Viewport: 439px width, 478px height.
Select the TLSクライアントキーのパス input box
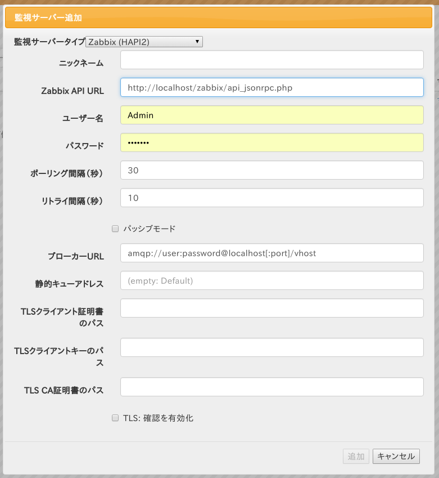click(x=271, y=347)
